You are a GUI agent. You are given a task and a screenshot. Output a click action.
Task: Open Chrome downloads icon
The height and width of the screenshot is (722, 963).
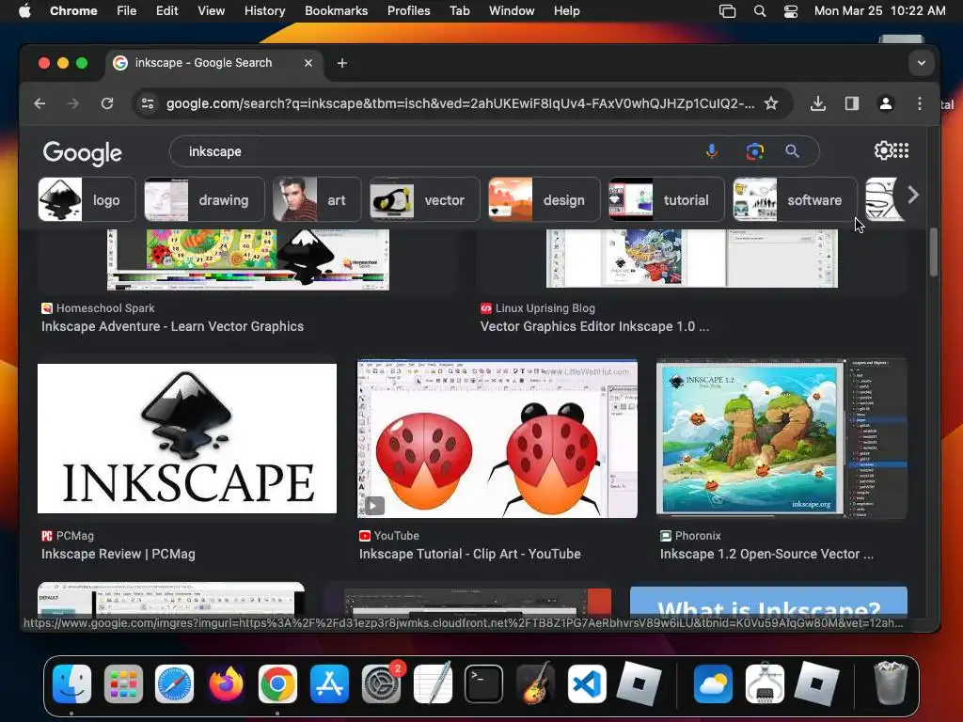coord(817,103)
